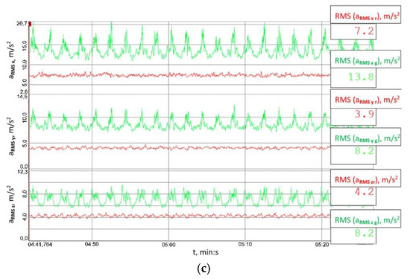Image resolution: width=410 pixels, height=279 pixels.
Task: Click the 20,7 maximum on the top chart
Action: pyautogui.click(x=22, y=24)
